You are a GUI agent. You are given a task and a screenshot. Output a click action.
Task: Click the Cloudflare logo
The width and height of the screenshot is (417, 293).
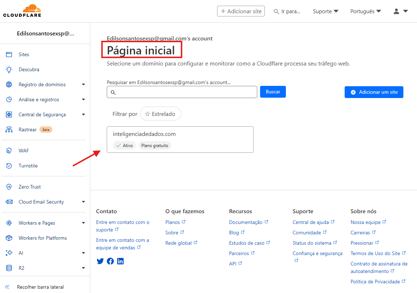[x=22, y=11]
